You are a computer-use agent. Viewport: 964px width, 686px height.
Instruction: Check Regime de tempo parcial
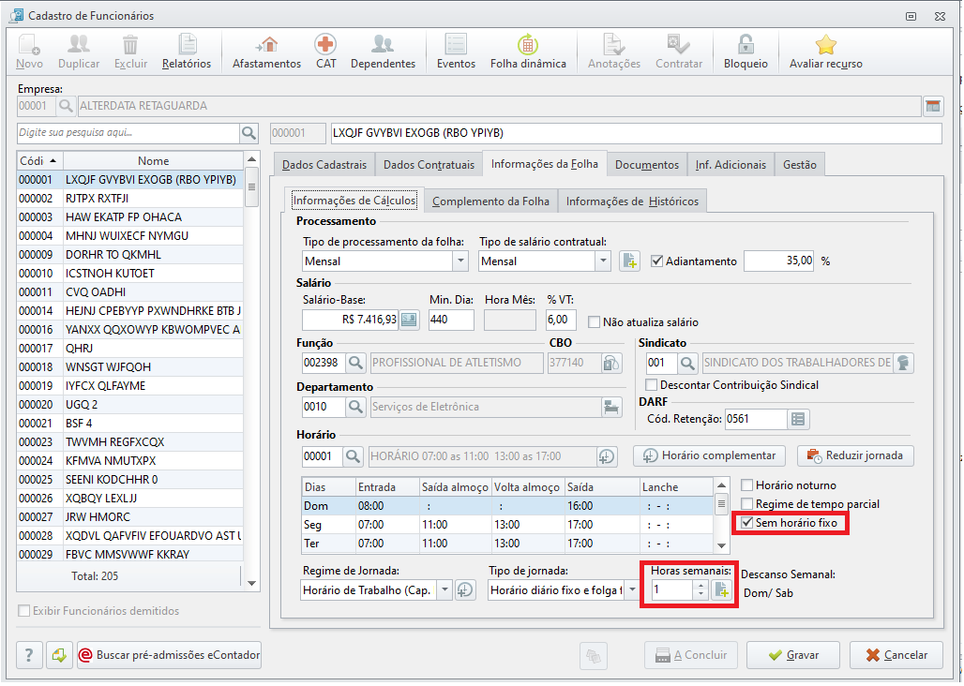point(747,503)
